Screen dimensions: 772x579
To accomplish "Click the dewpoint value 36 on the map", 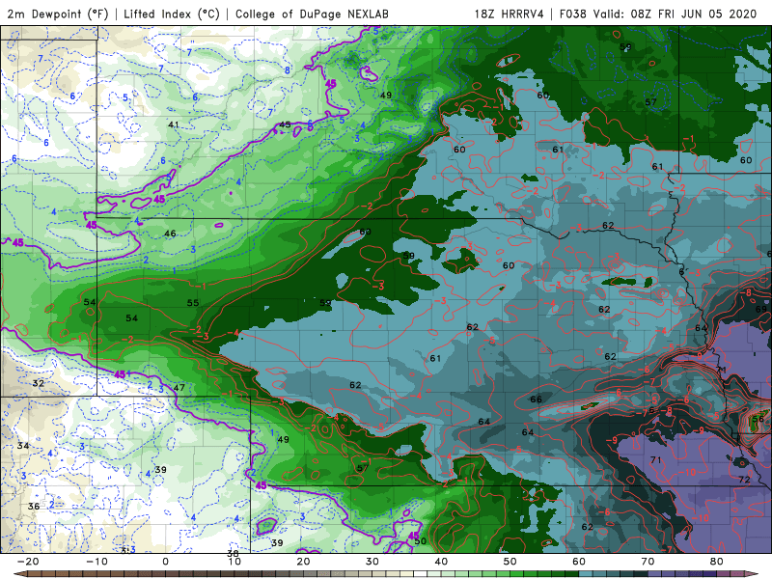I will [x=34, y=506].
